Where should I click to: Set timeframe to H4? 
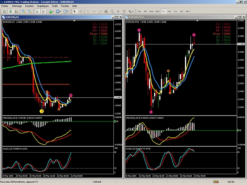pyautogui.click(x=169, y=11)
